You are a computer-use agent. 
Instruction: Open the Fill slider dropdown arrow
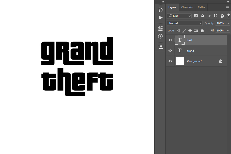(x=228, y=31)
